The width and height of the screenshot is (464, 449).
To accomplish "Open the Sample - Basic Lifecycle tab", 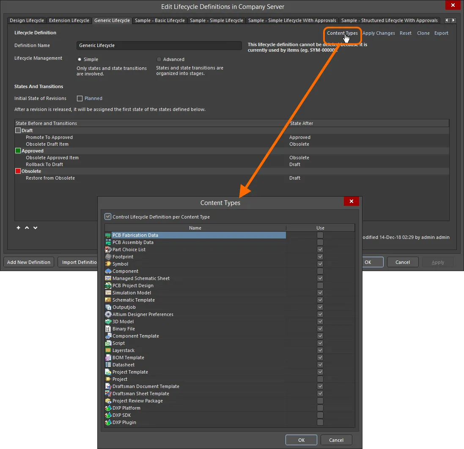I will click(x=159, y=20).
